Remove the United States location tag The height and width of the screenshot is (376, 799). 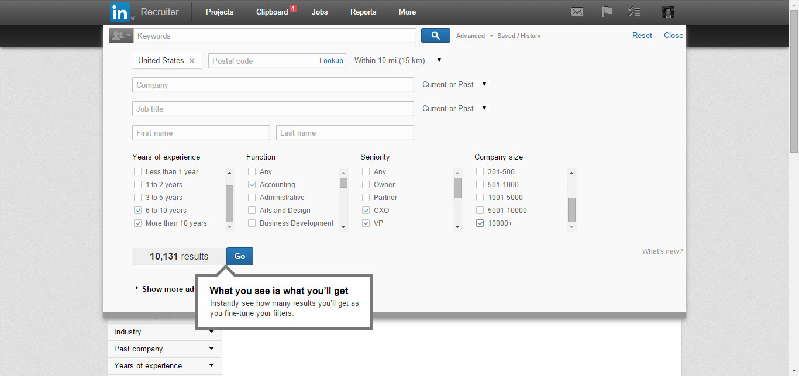pos(192,61)
